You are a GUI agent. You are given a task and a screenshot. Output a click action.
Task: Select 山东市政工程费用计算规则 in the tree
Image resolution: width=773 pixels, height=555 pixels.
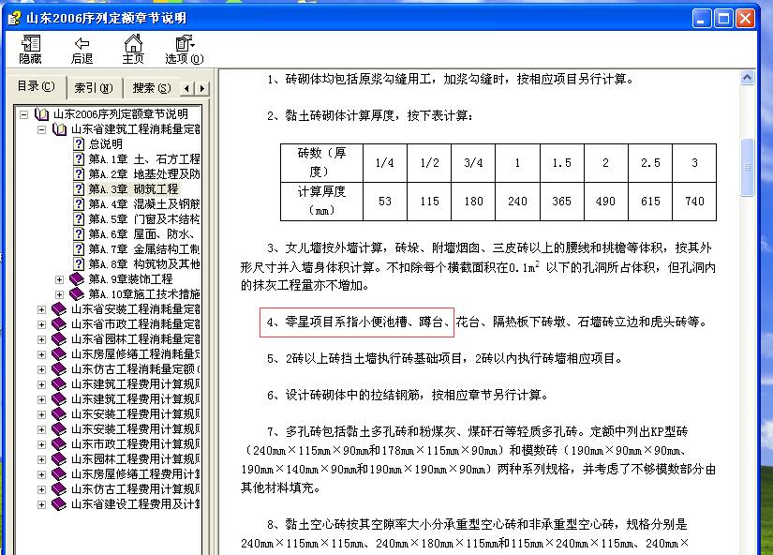coord(135,444)
